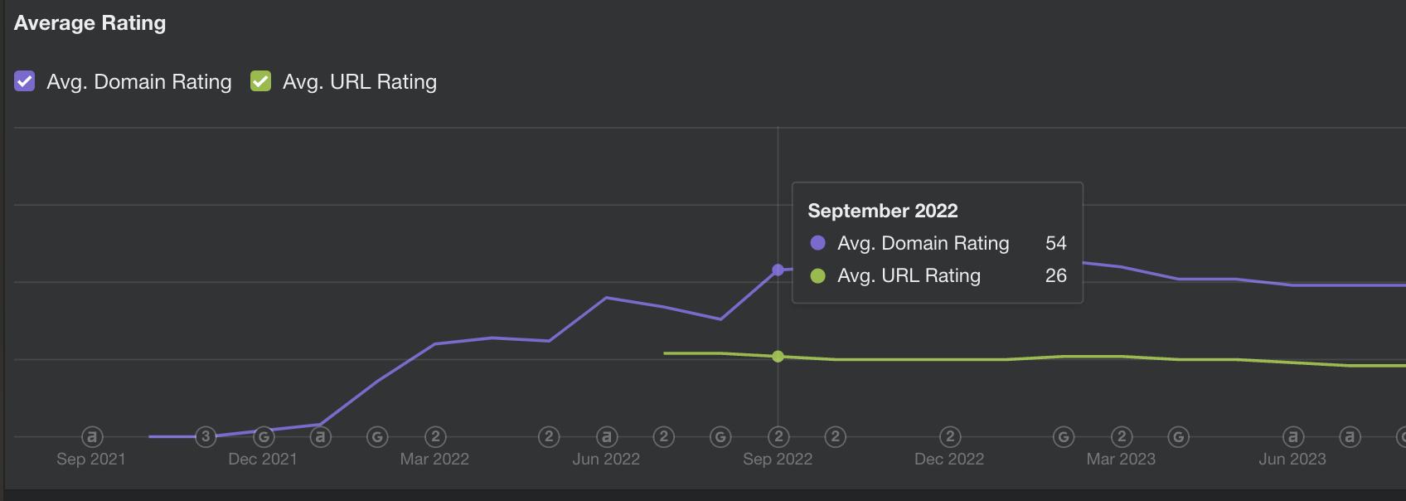This screenshot has width=1406, height=501.
Task: Click the 'a' marker above Jun 2022
Action: click(x=607, y=436)
